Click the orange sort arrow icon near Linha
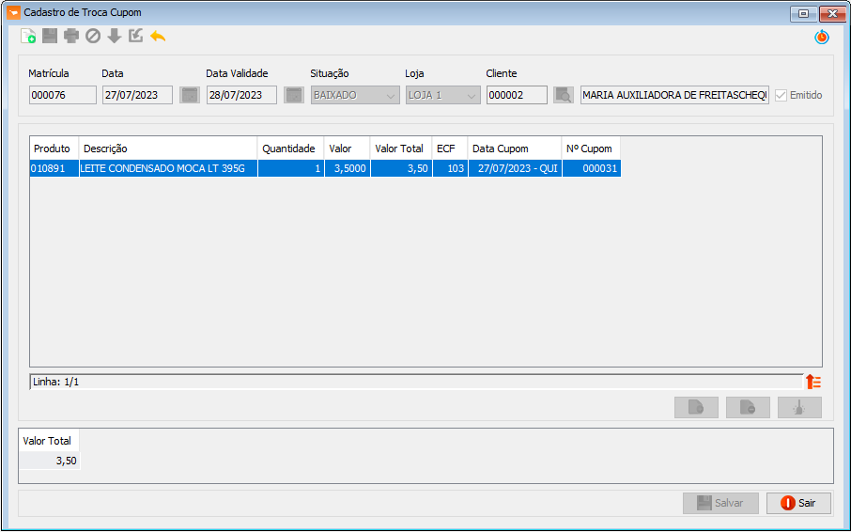 [x=813, y=382]
